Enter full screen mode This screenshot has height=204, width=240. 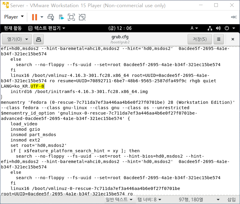click(x=71, y=17)
